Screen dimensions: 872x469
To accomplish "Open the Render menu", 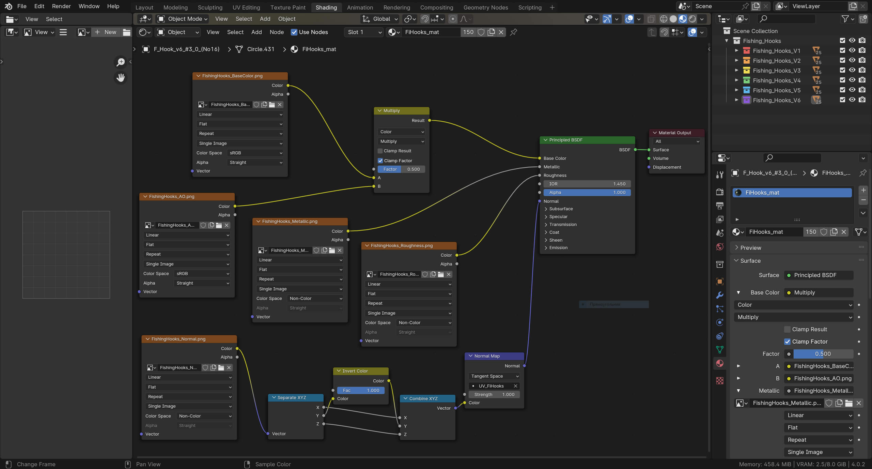I will [61, 6].
